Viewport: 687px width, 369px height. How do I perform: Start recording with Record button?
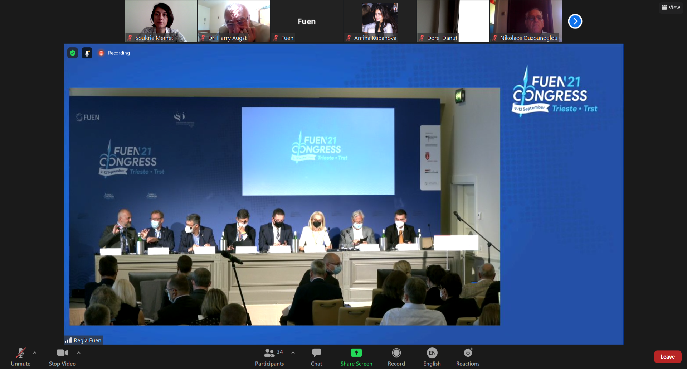point(396,357)
